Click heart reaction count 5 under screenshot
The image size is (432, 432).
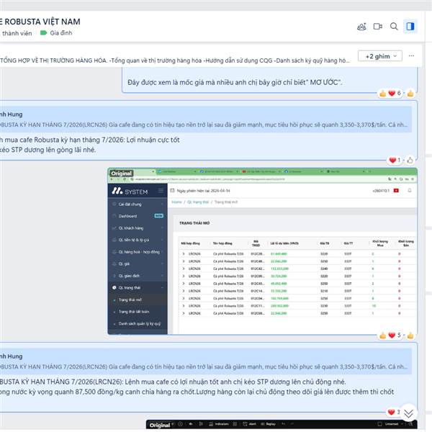(395, 336)
